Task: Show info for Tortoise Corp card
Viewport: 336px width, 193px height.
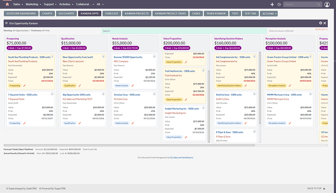Action: pyautogui.click(x=154, y=94)
